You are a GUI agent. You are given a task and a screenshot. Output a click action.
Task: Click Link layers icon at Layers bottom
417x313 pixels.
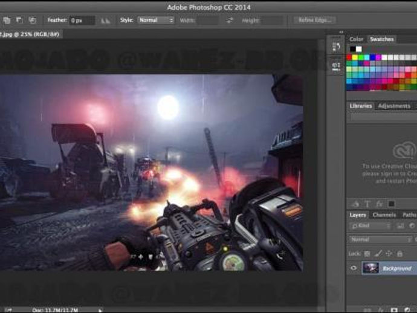(367, 310)
